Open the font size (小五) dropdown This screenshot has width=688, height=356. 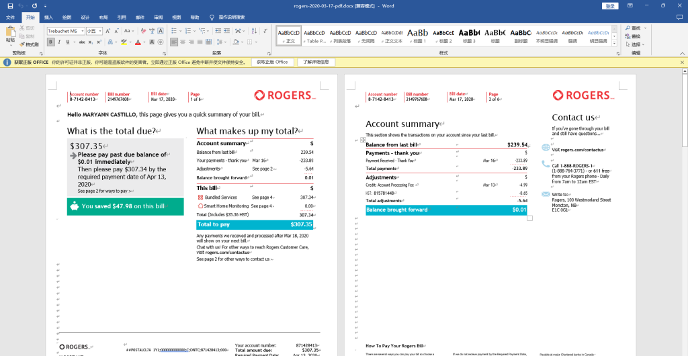tap(101, 31)
